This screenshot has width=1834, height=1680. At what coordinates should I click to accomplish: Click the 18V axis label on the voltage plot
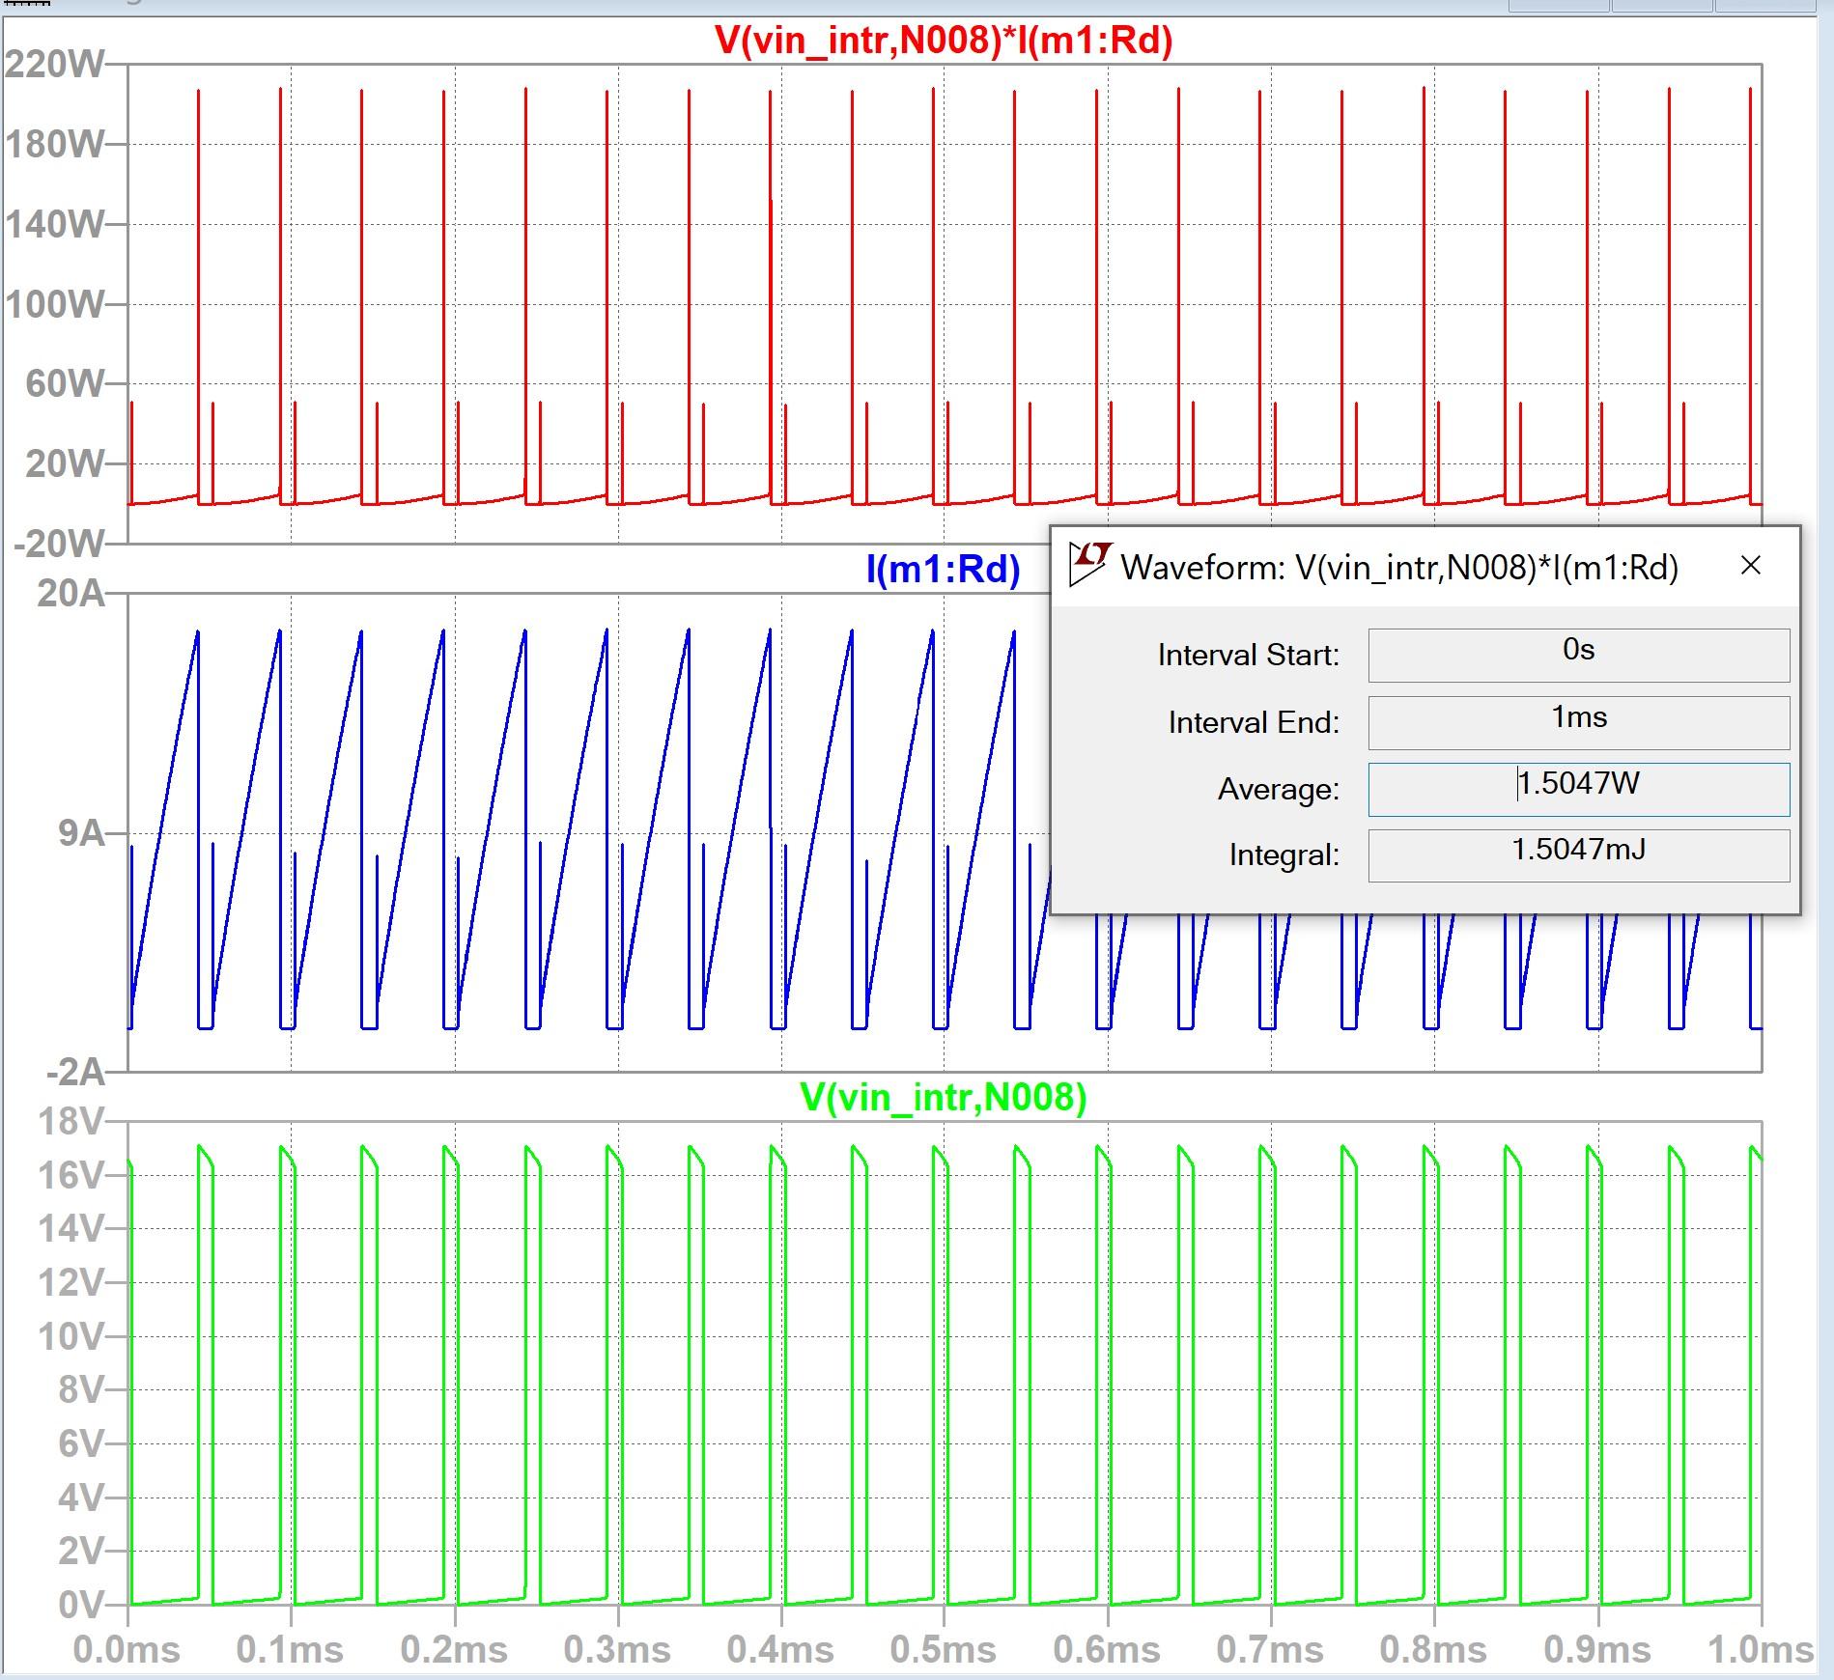(x=71, y=1122)
